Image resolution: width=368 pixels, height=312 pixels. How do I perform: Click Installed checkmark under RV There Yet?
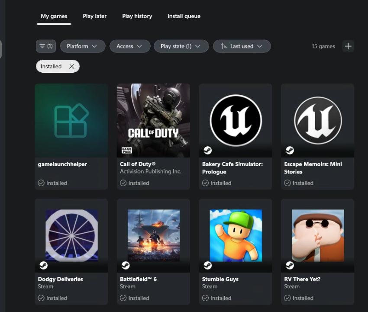click(287, 298)
